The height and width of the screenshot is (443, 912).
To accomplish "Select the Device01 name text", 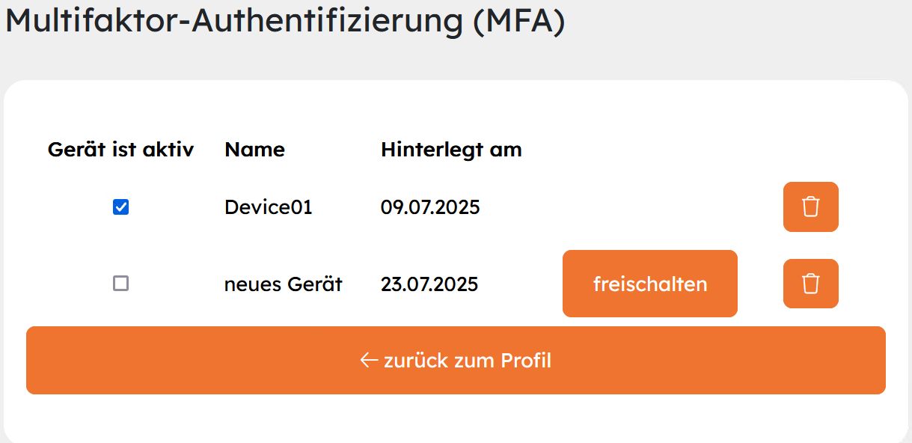I will tap(268, 207).
